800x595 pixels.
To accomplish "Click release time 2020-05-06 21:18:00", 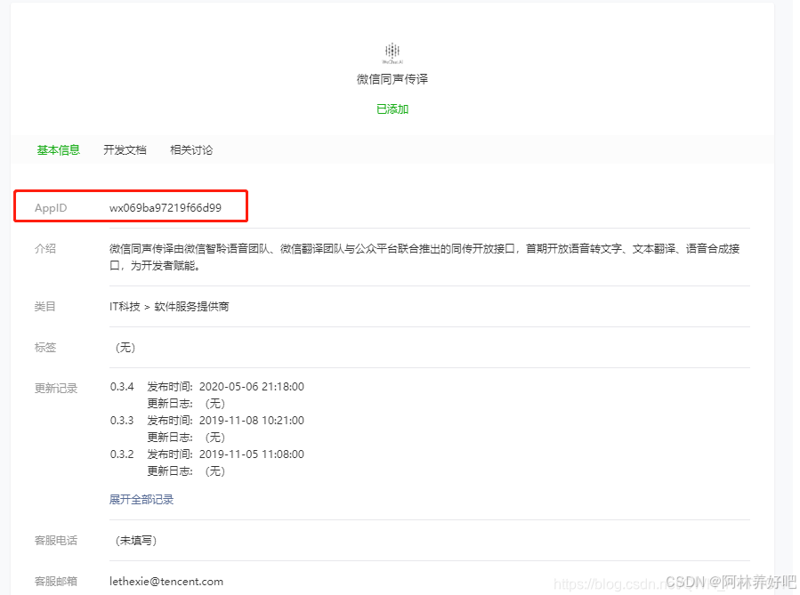I will click(x=252, y=387).
